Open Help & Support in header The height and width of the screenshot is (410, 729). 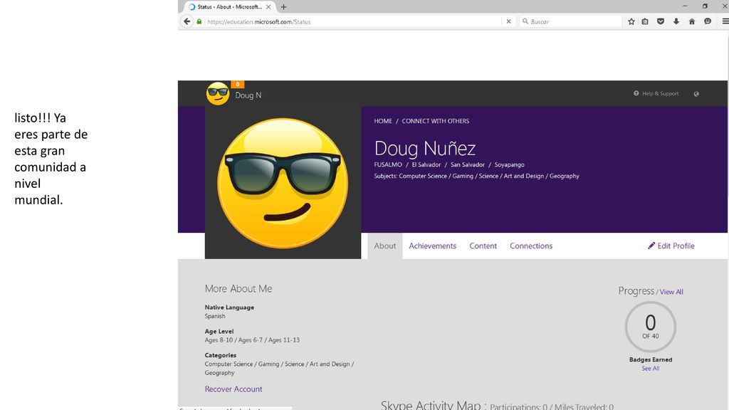[x=656, y=93]
